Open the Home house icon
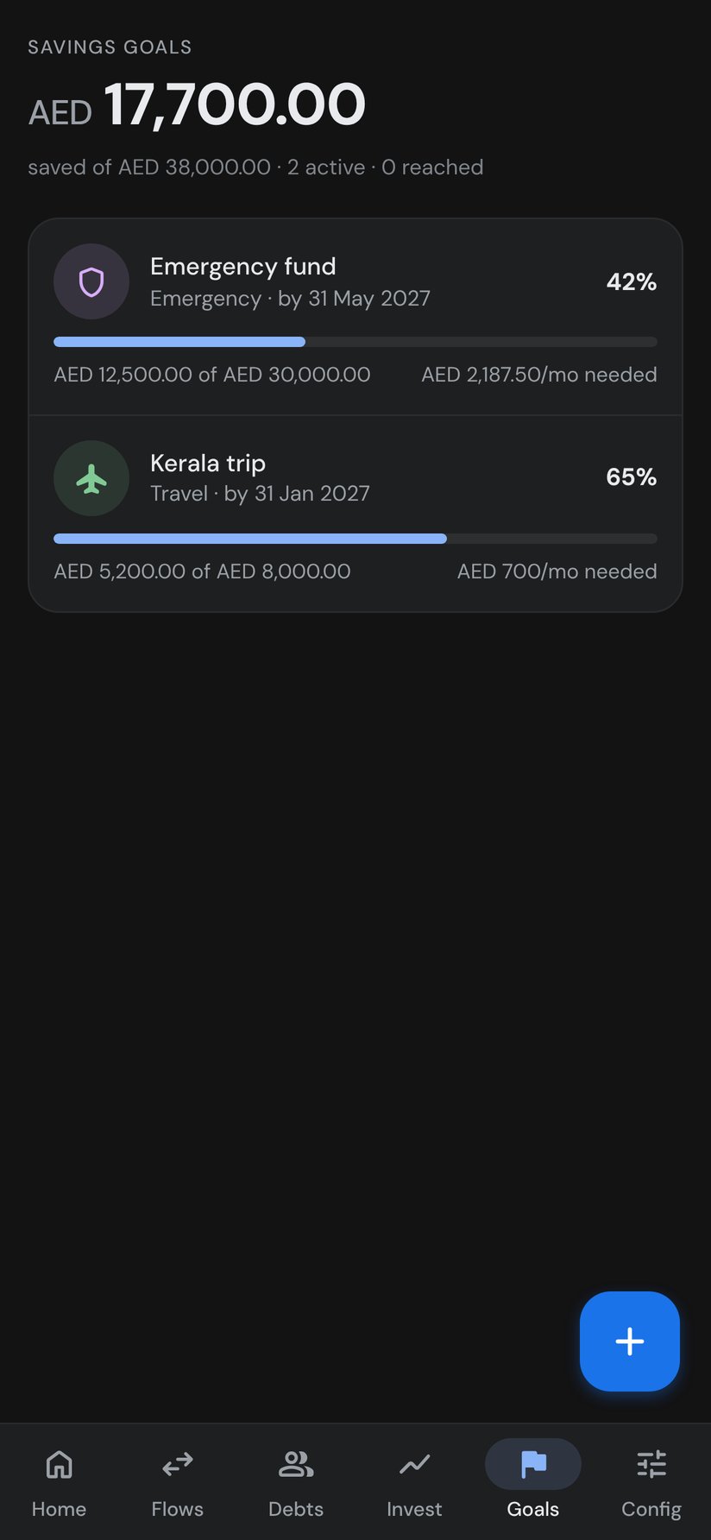This screenshot has width=711, height=1540. click(x=59, y=1464)
